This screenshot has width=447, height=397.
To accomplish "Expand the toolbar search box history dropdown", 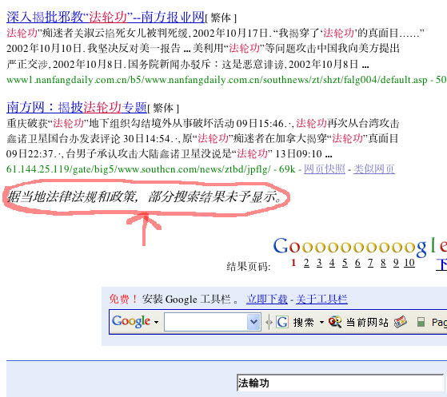I will click(253, 322).
